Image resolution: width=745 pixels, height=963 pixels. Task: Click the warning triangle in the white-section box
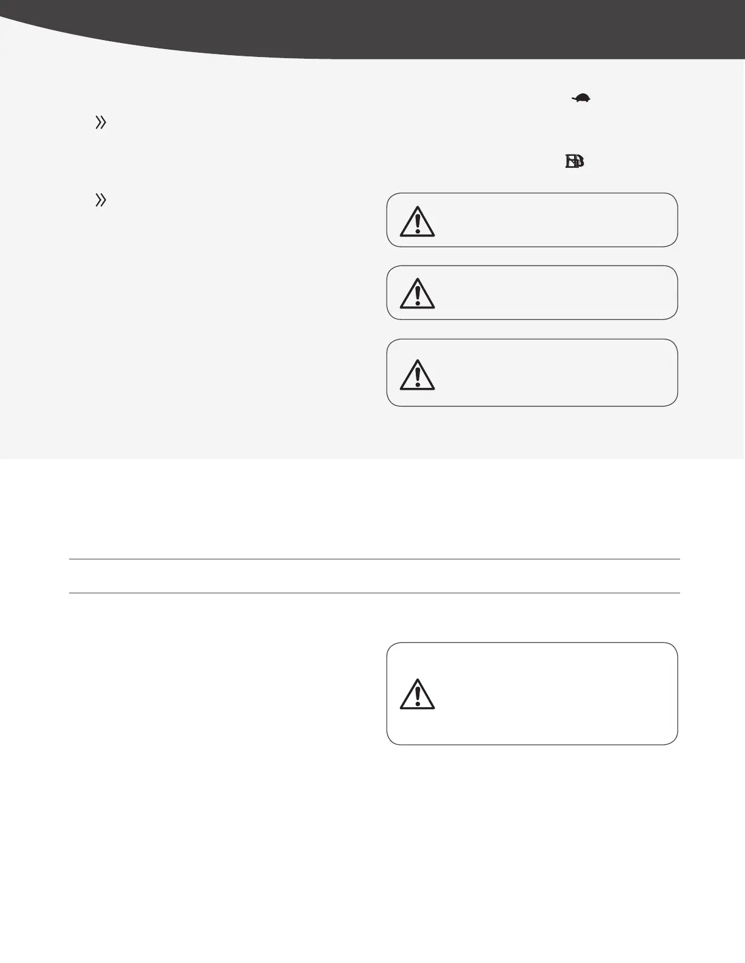pos(417,695)
